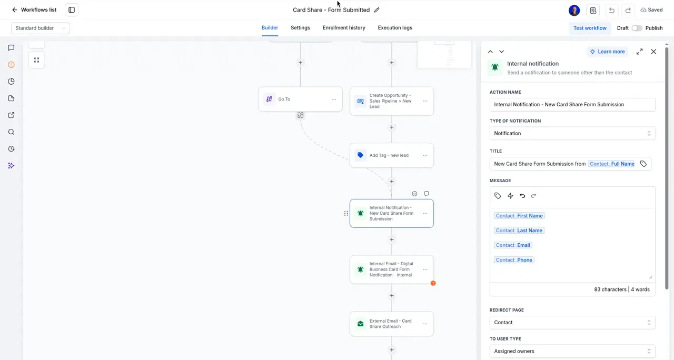
Task: Click Test workflow button
Action: [590, 28]
